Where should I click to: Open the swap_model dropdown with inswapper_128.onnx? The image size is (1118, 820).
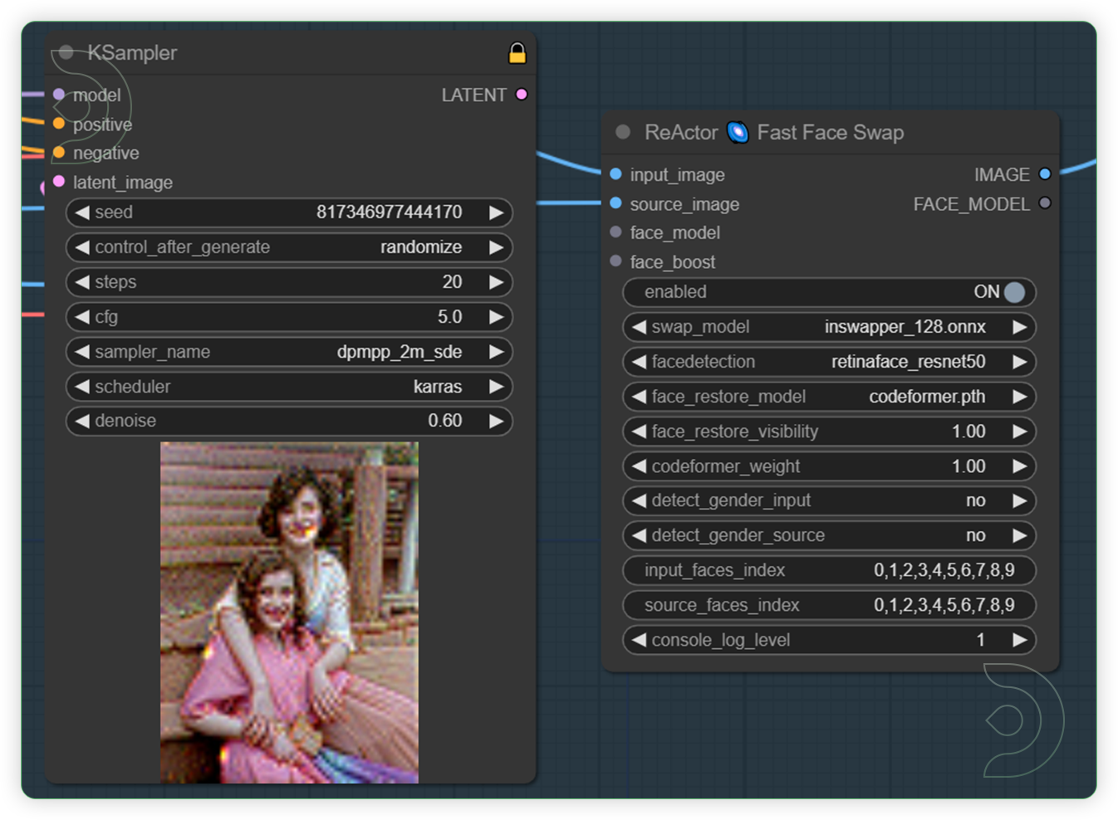pyautogui.click(x=829, y=327)
